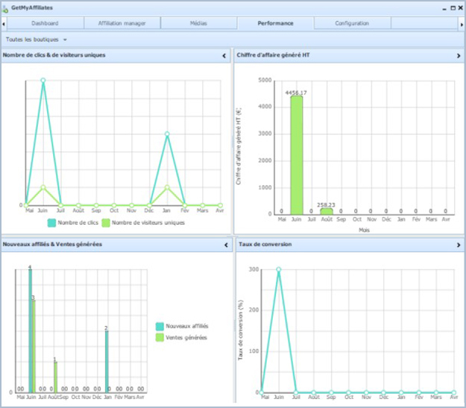Screen dimensions: 466x408
Task: Collapse the Nouveaux affiliés & Ventes générées panel
Action: [x=224, y=244]
